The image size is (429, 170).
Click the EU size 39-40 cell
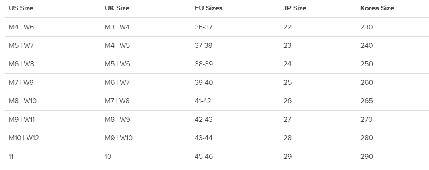[204, 83]
